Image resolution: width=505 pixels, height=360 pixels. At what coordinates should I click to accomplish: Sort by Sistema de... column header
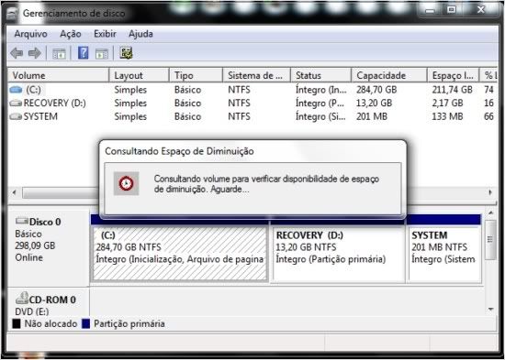tap(257, 75)
